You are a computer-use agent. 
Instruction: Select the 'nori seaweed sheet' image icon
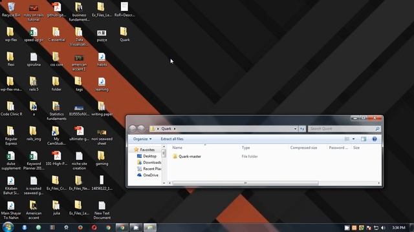[x=102, y=137]
